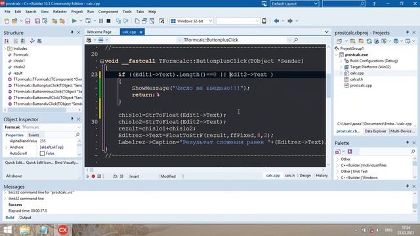
Task: Open the Refactor menu
Action: (x=60, y=12)
